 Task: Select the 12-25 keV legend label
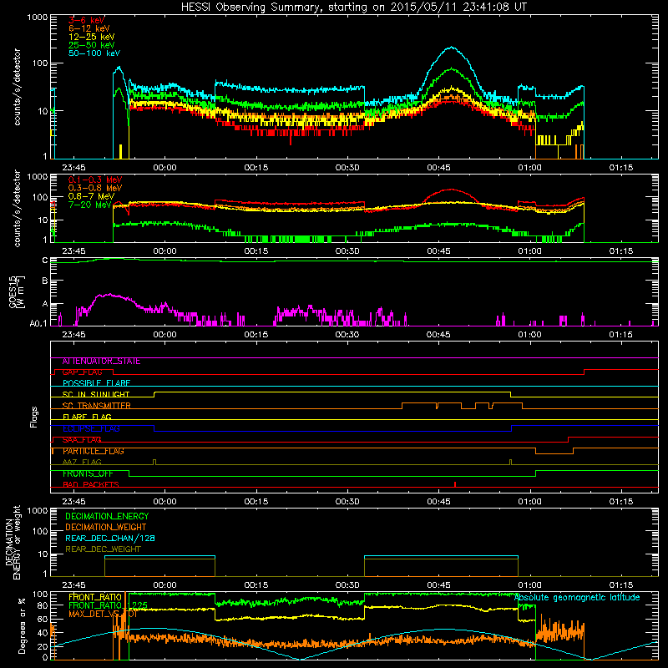(92, 37)
